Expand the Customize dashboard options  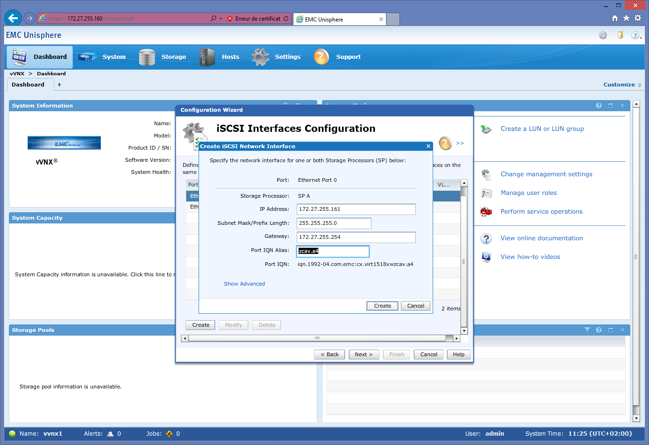(x=622, y=85)
